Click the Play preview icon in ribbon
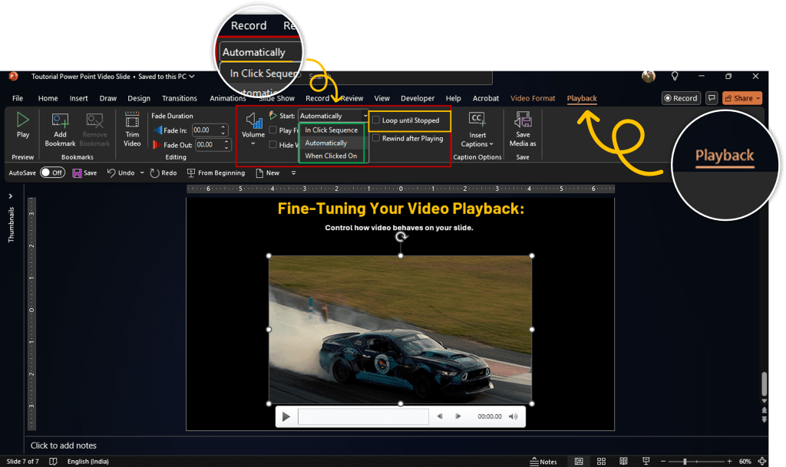The image size is (786, 467). [23, 121]
